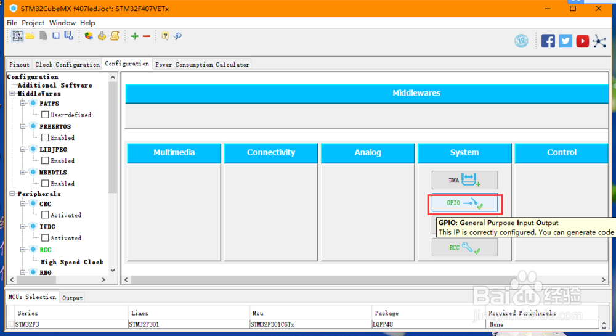Click the STM32F301C6Tx Mcu cell
The image size is (616, 336).
(310, 324)
